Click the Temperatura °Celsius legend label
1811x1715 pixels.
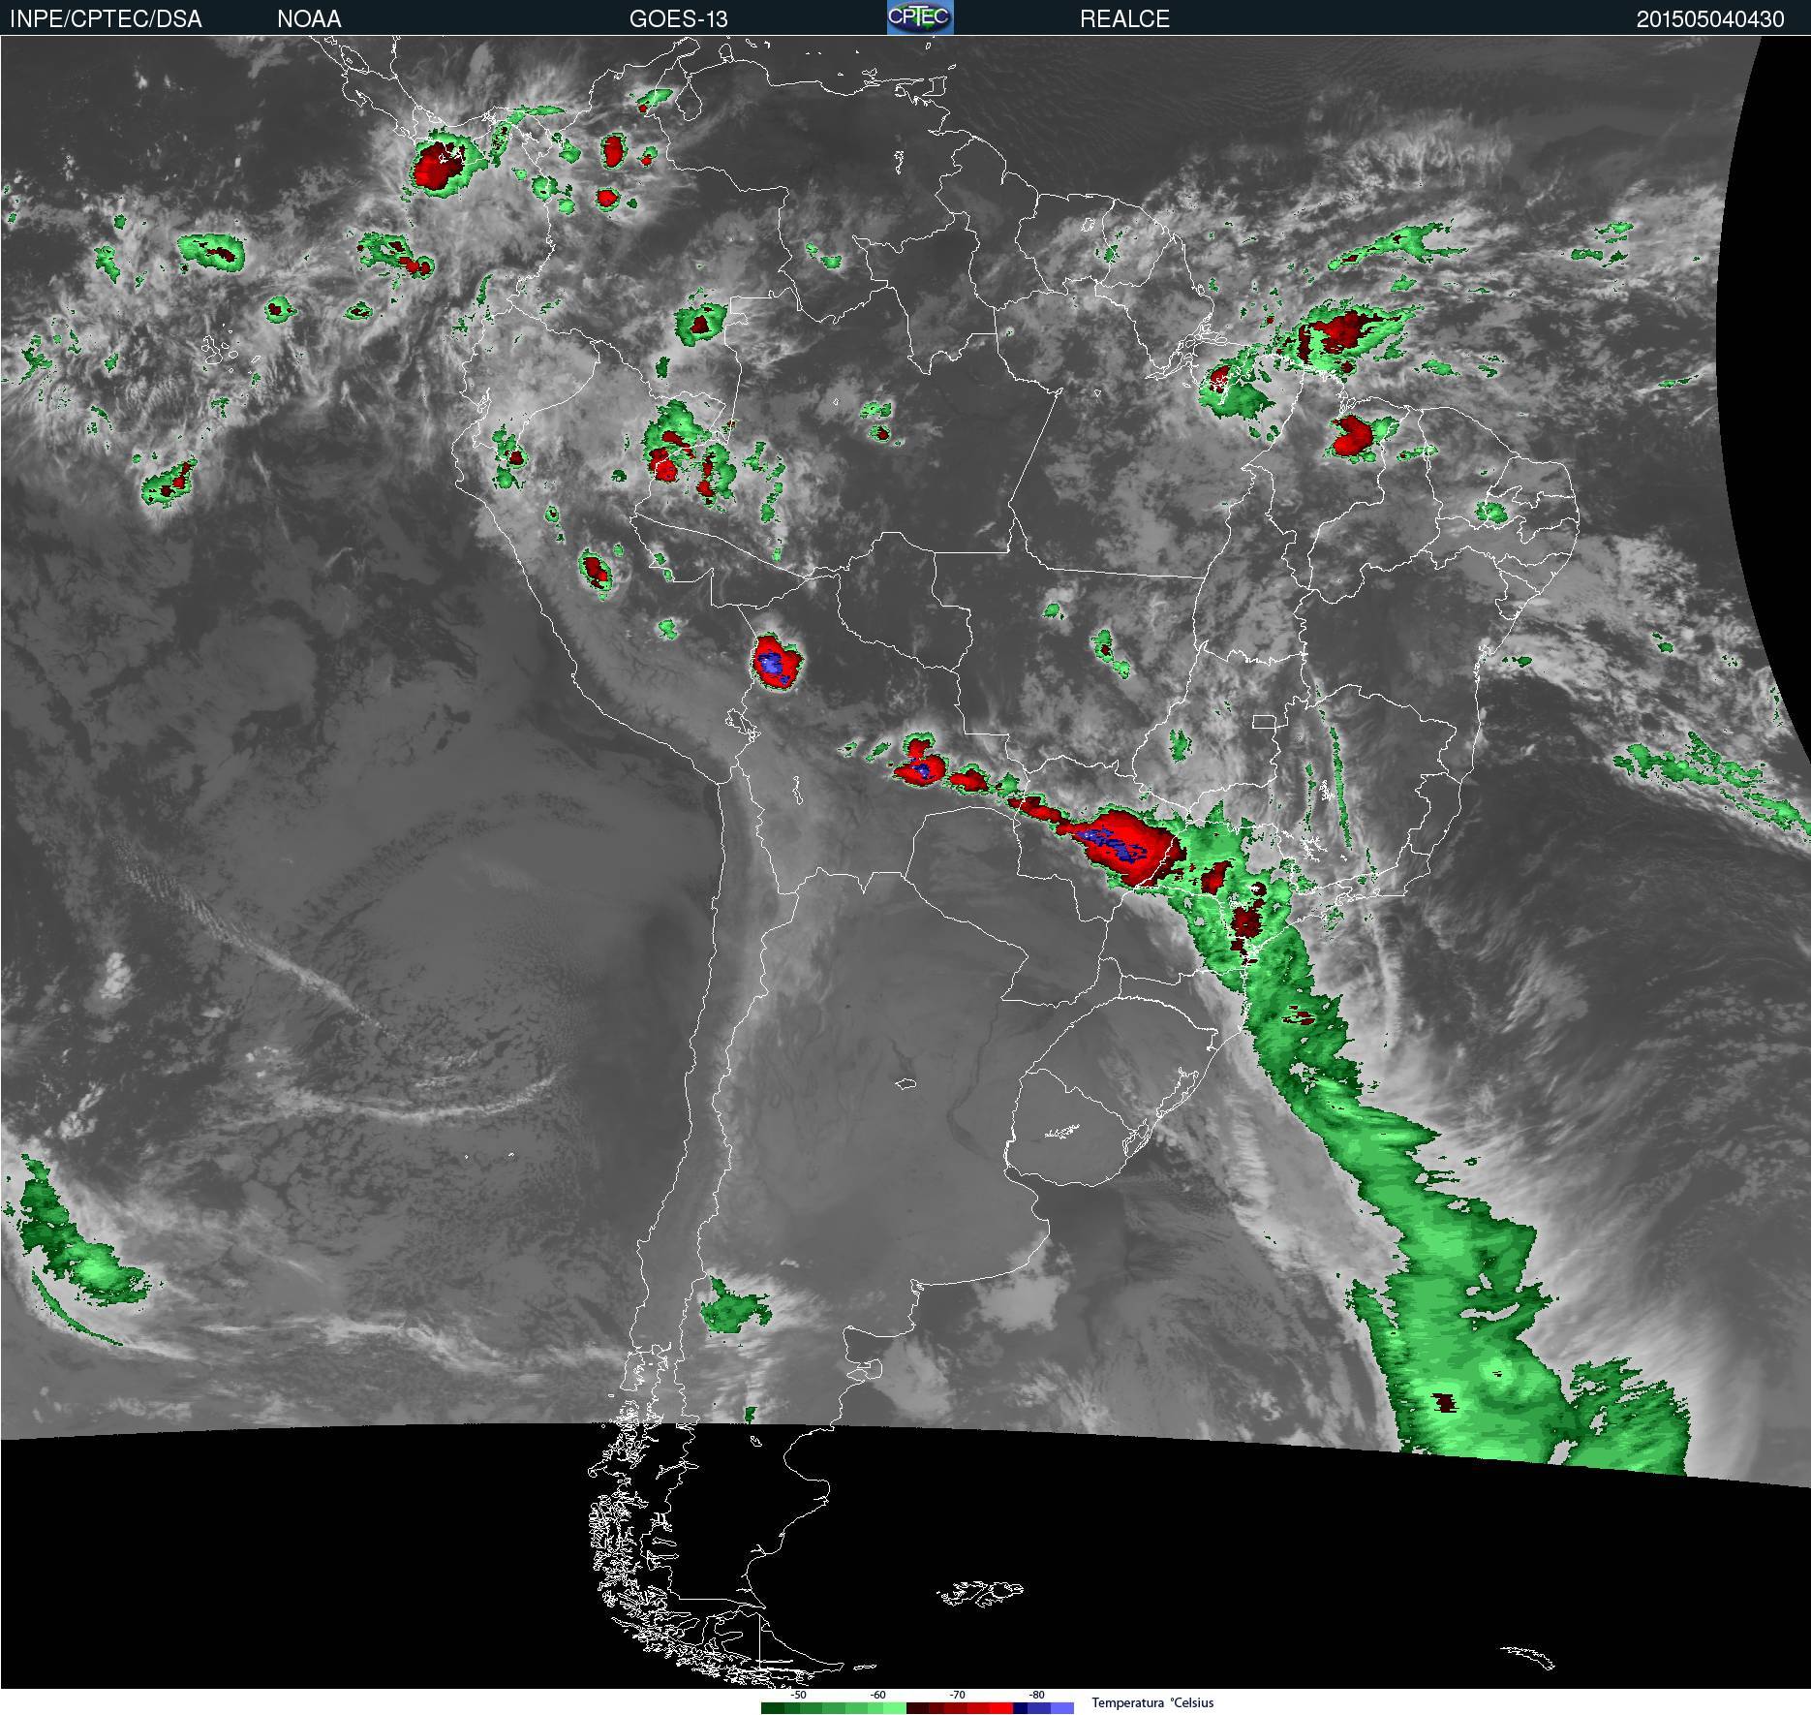coord(1152,1702)
